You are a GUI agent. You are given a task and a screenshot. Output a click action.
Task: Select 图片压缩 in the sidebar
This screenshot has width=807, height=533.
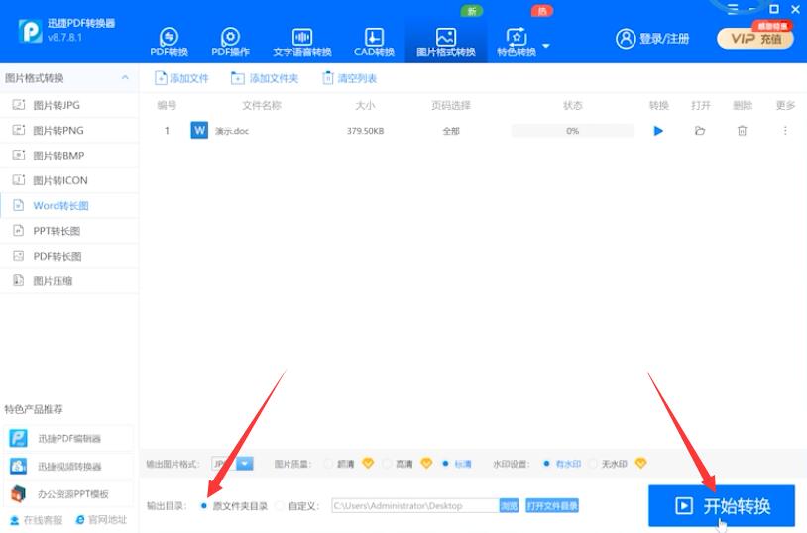coord(69,281)
